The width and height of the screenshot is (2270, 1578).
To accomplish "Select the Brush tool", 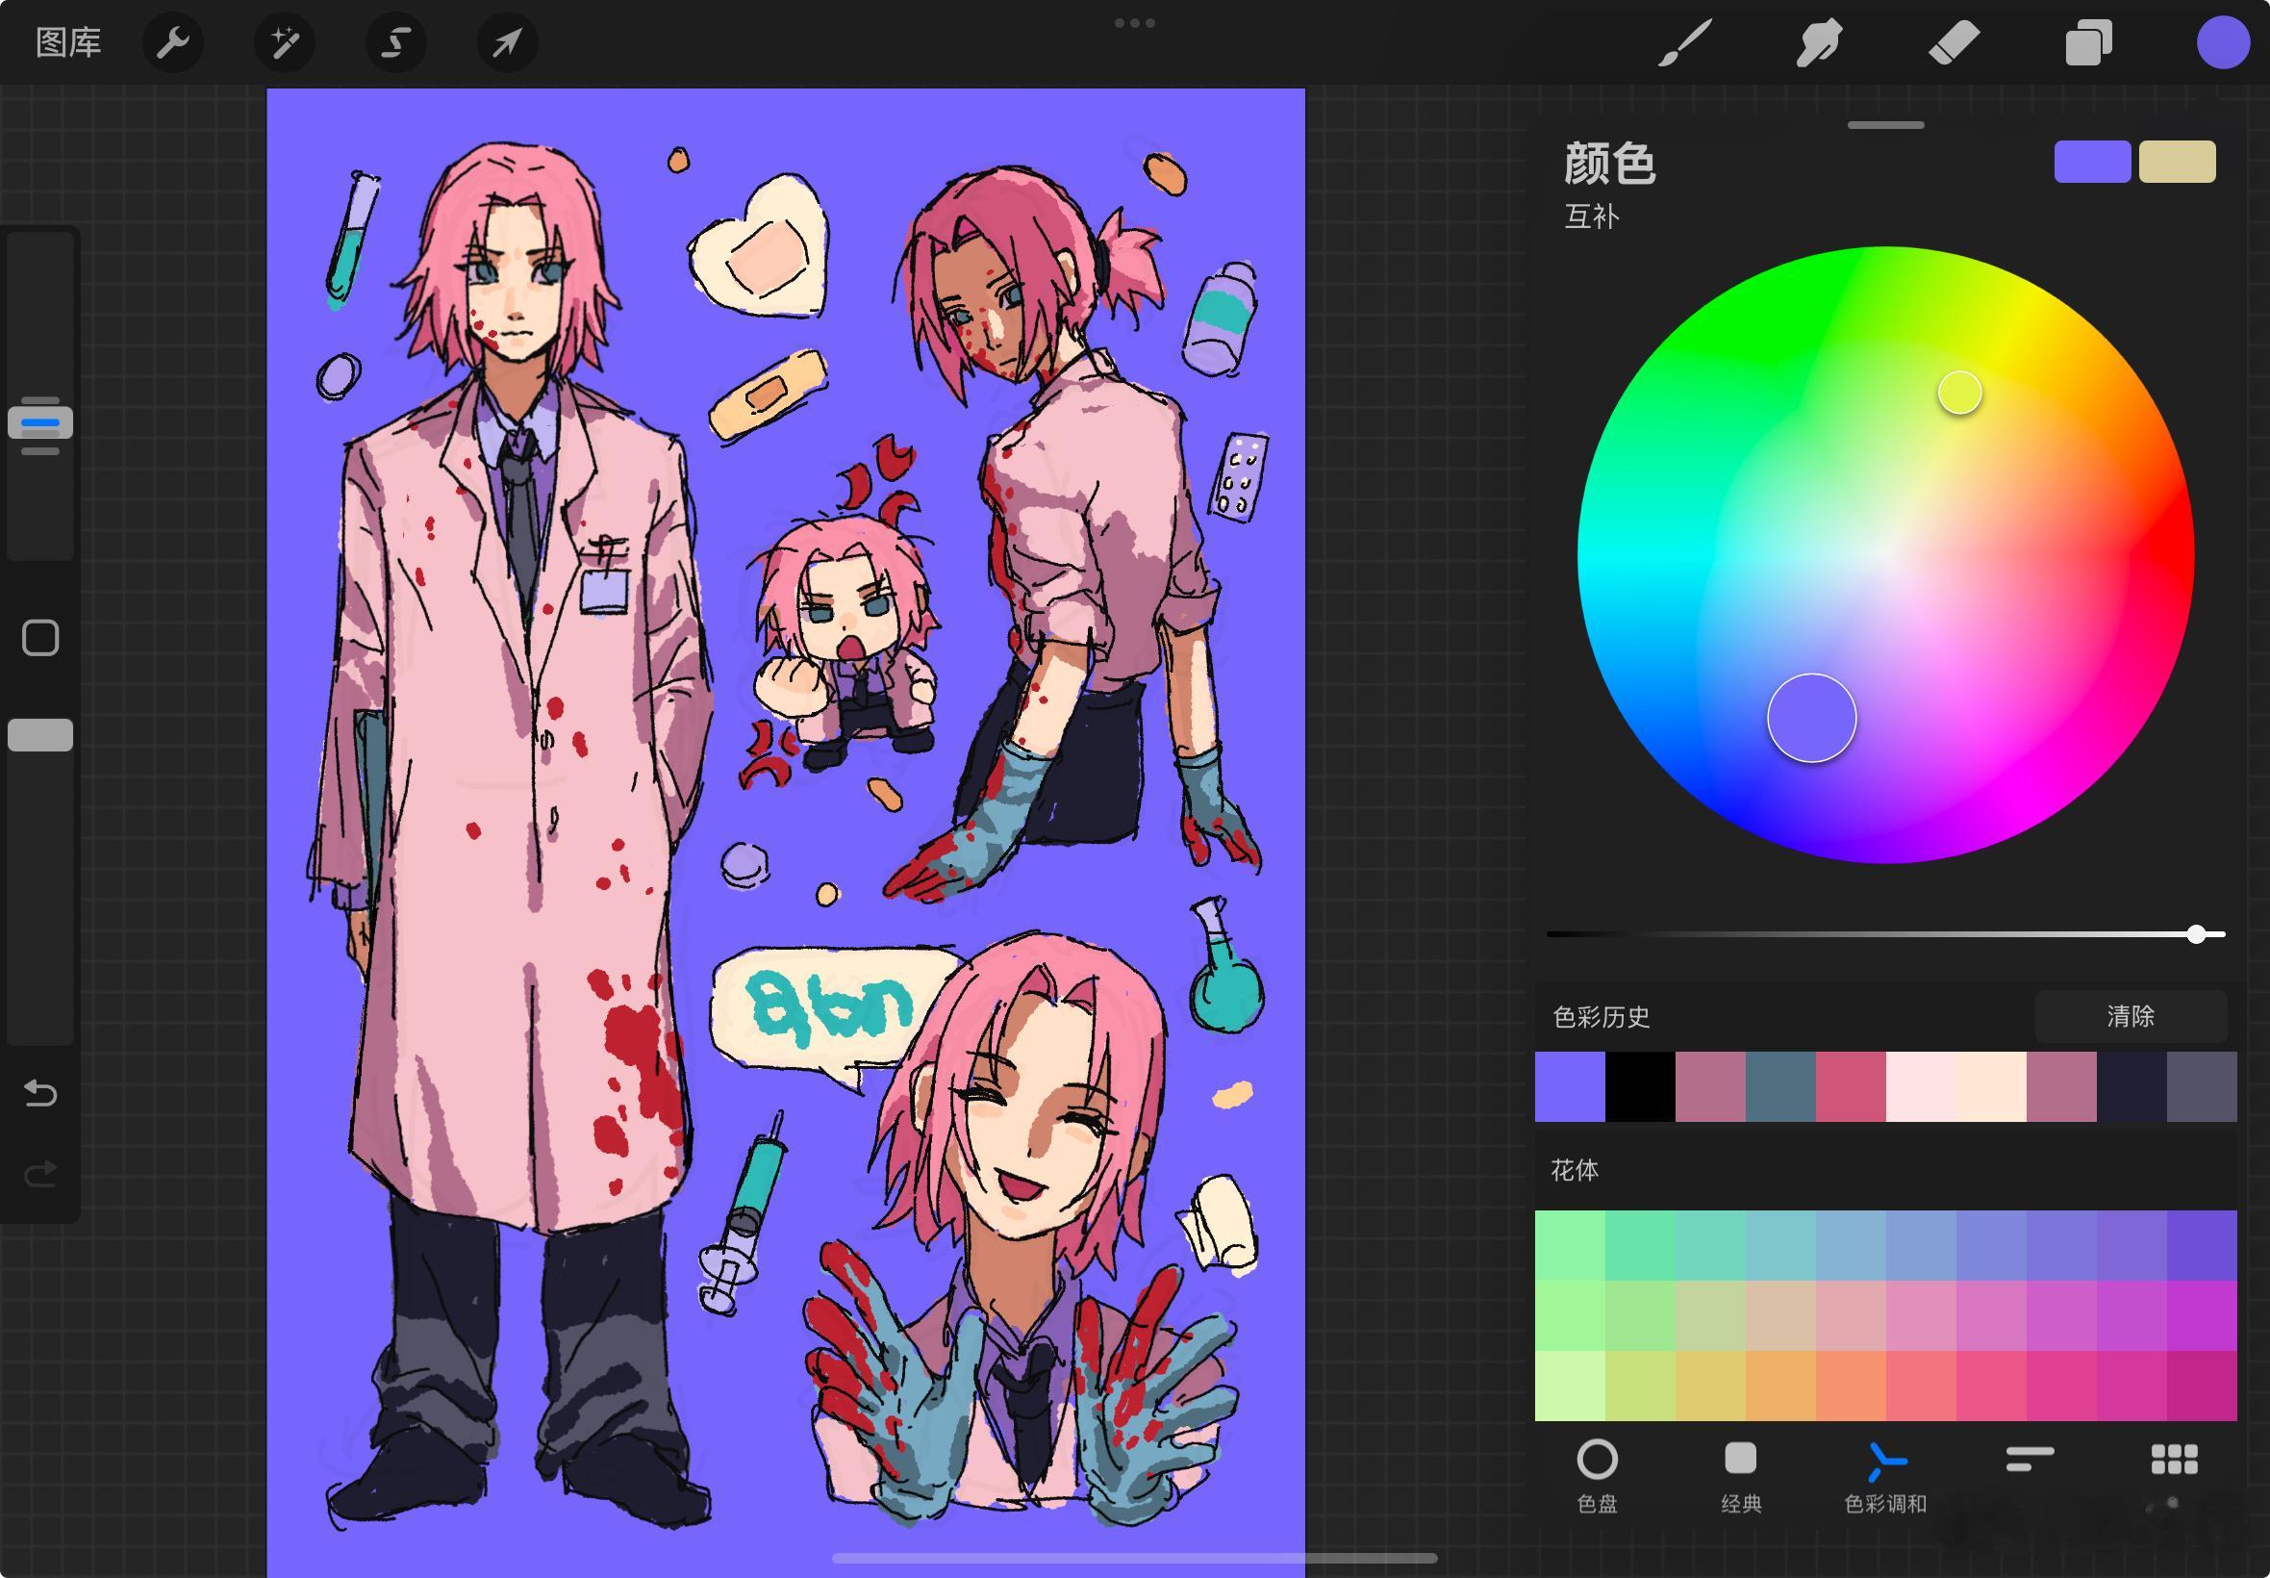I will [x=1684, y=42].
